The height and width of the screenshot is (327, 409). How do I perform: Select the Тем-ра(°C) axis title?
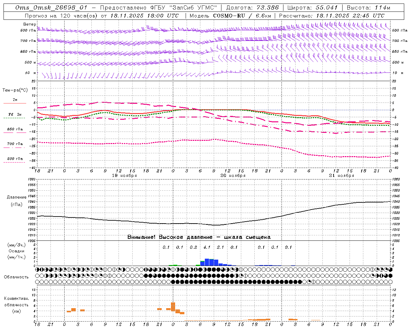(x=15, y=90)
